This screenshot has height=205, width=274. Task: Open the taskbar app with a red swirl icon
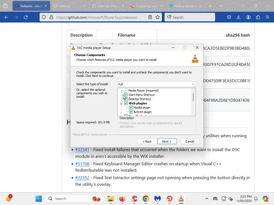[x=134, y=199]
